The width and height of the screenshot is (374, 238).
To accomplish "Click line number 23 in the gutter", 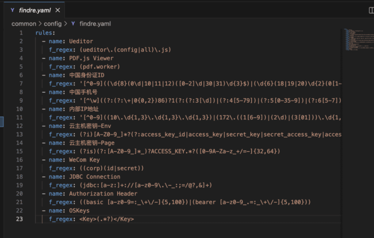I will pos(19,219).
